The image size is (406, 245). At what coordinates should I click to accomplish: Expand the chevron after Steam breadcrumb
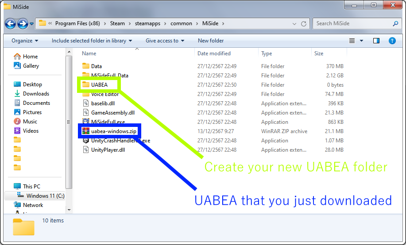pos(130,23)
